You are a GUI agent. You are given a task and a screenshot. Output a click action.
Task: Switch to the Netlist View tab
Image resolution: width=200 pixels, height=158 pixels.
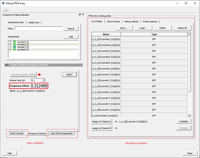coord(34,23)
